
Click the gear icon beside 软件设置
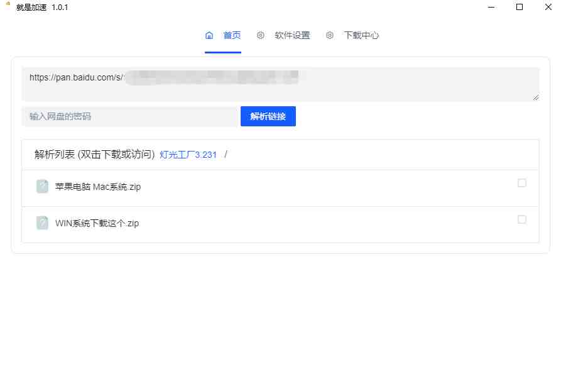261,36
